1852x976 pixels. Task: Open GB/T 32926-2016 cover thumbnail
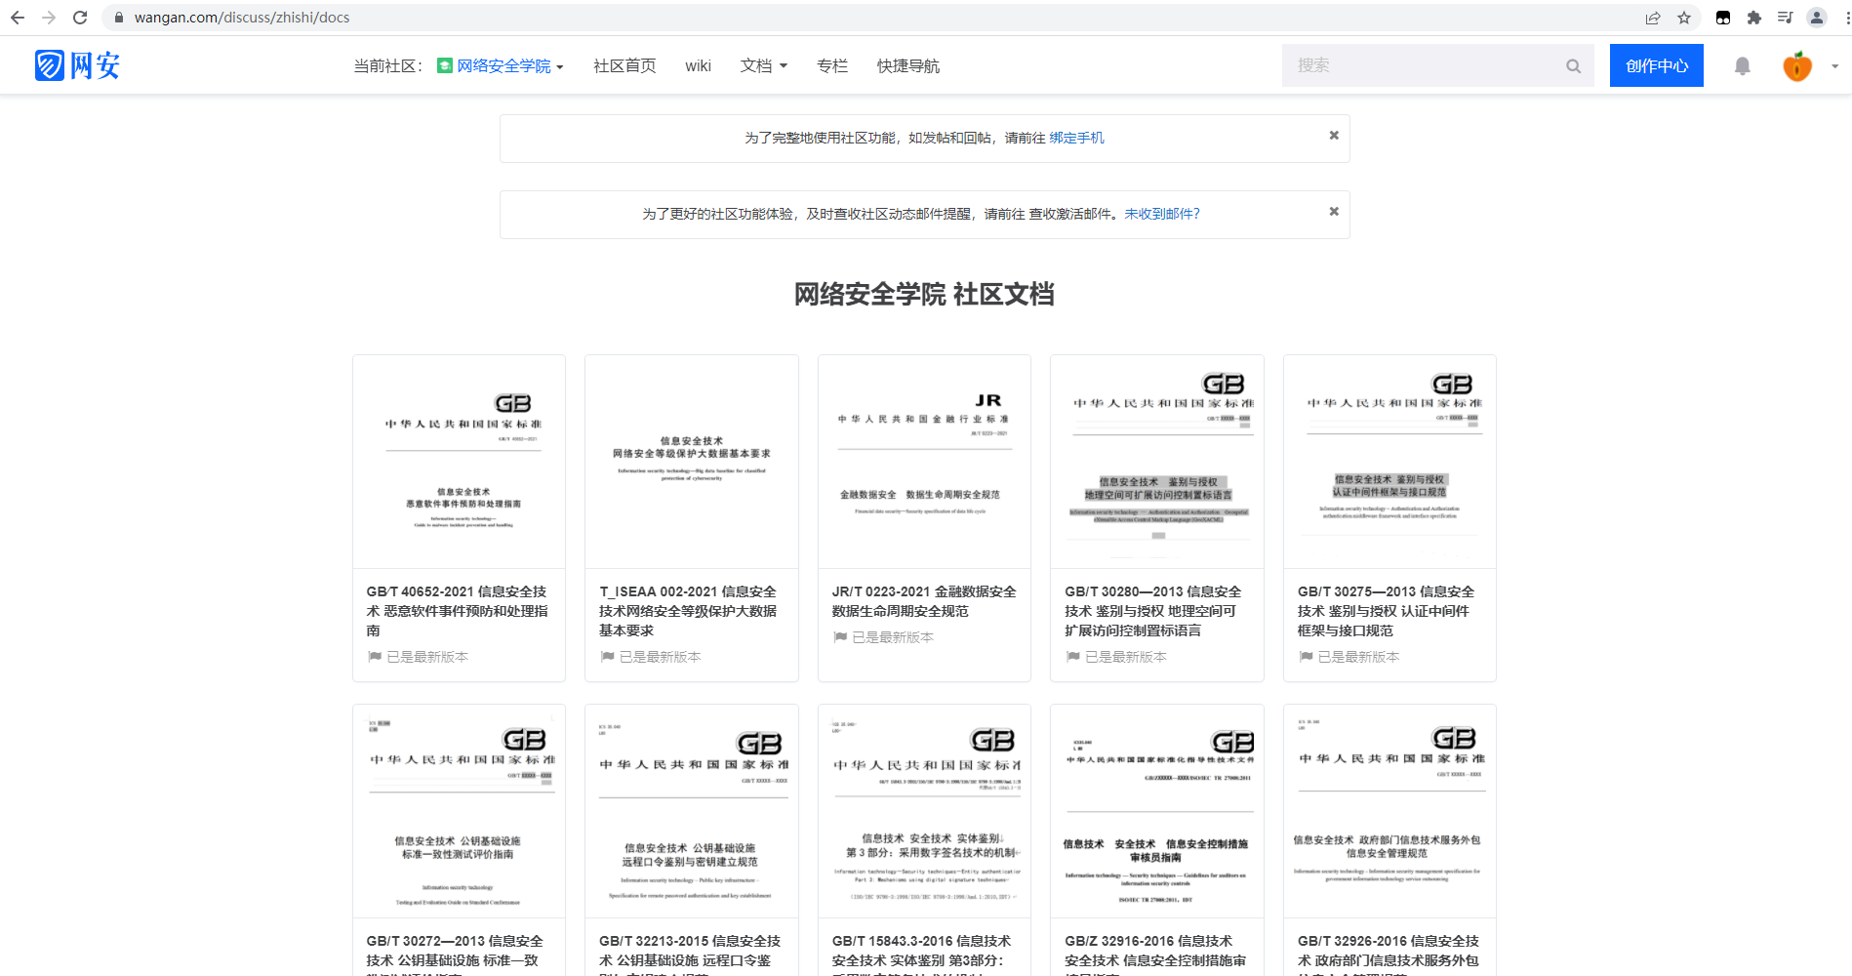point(1389,811)
